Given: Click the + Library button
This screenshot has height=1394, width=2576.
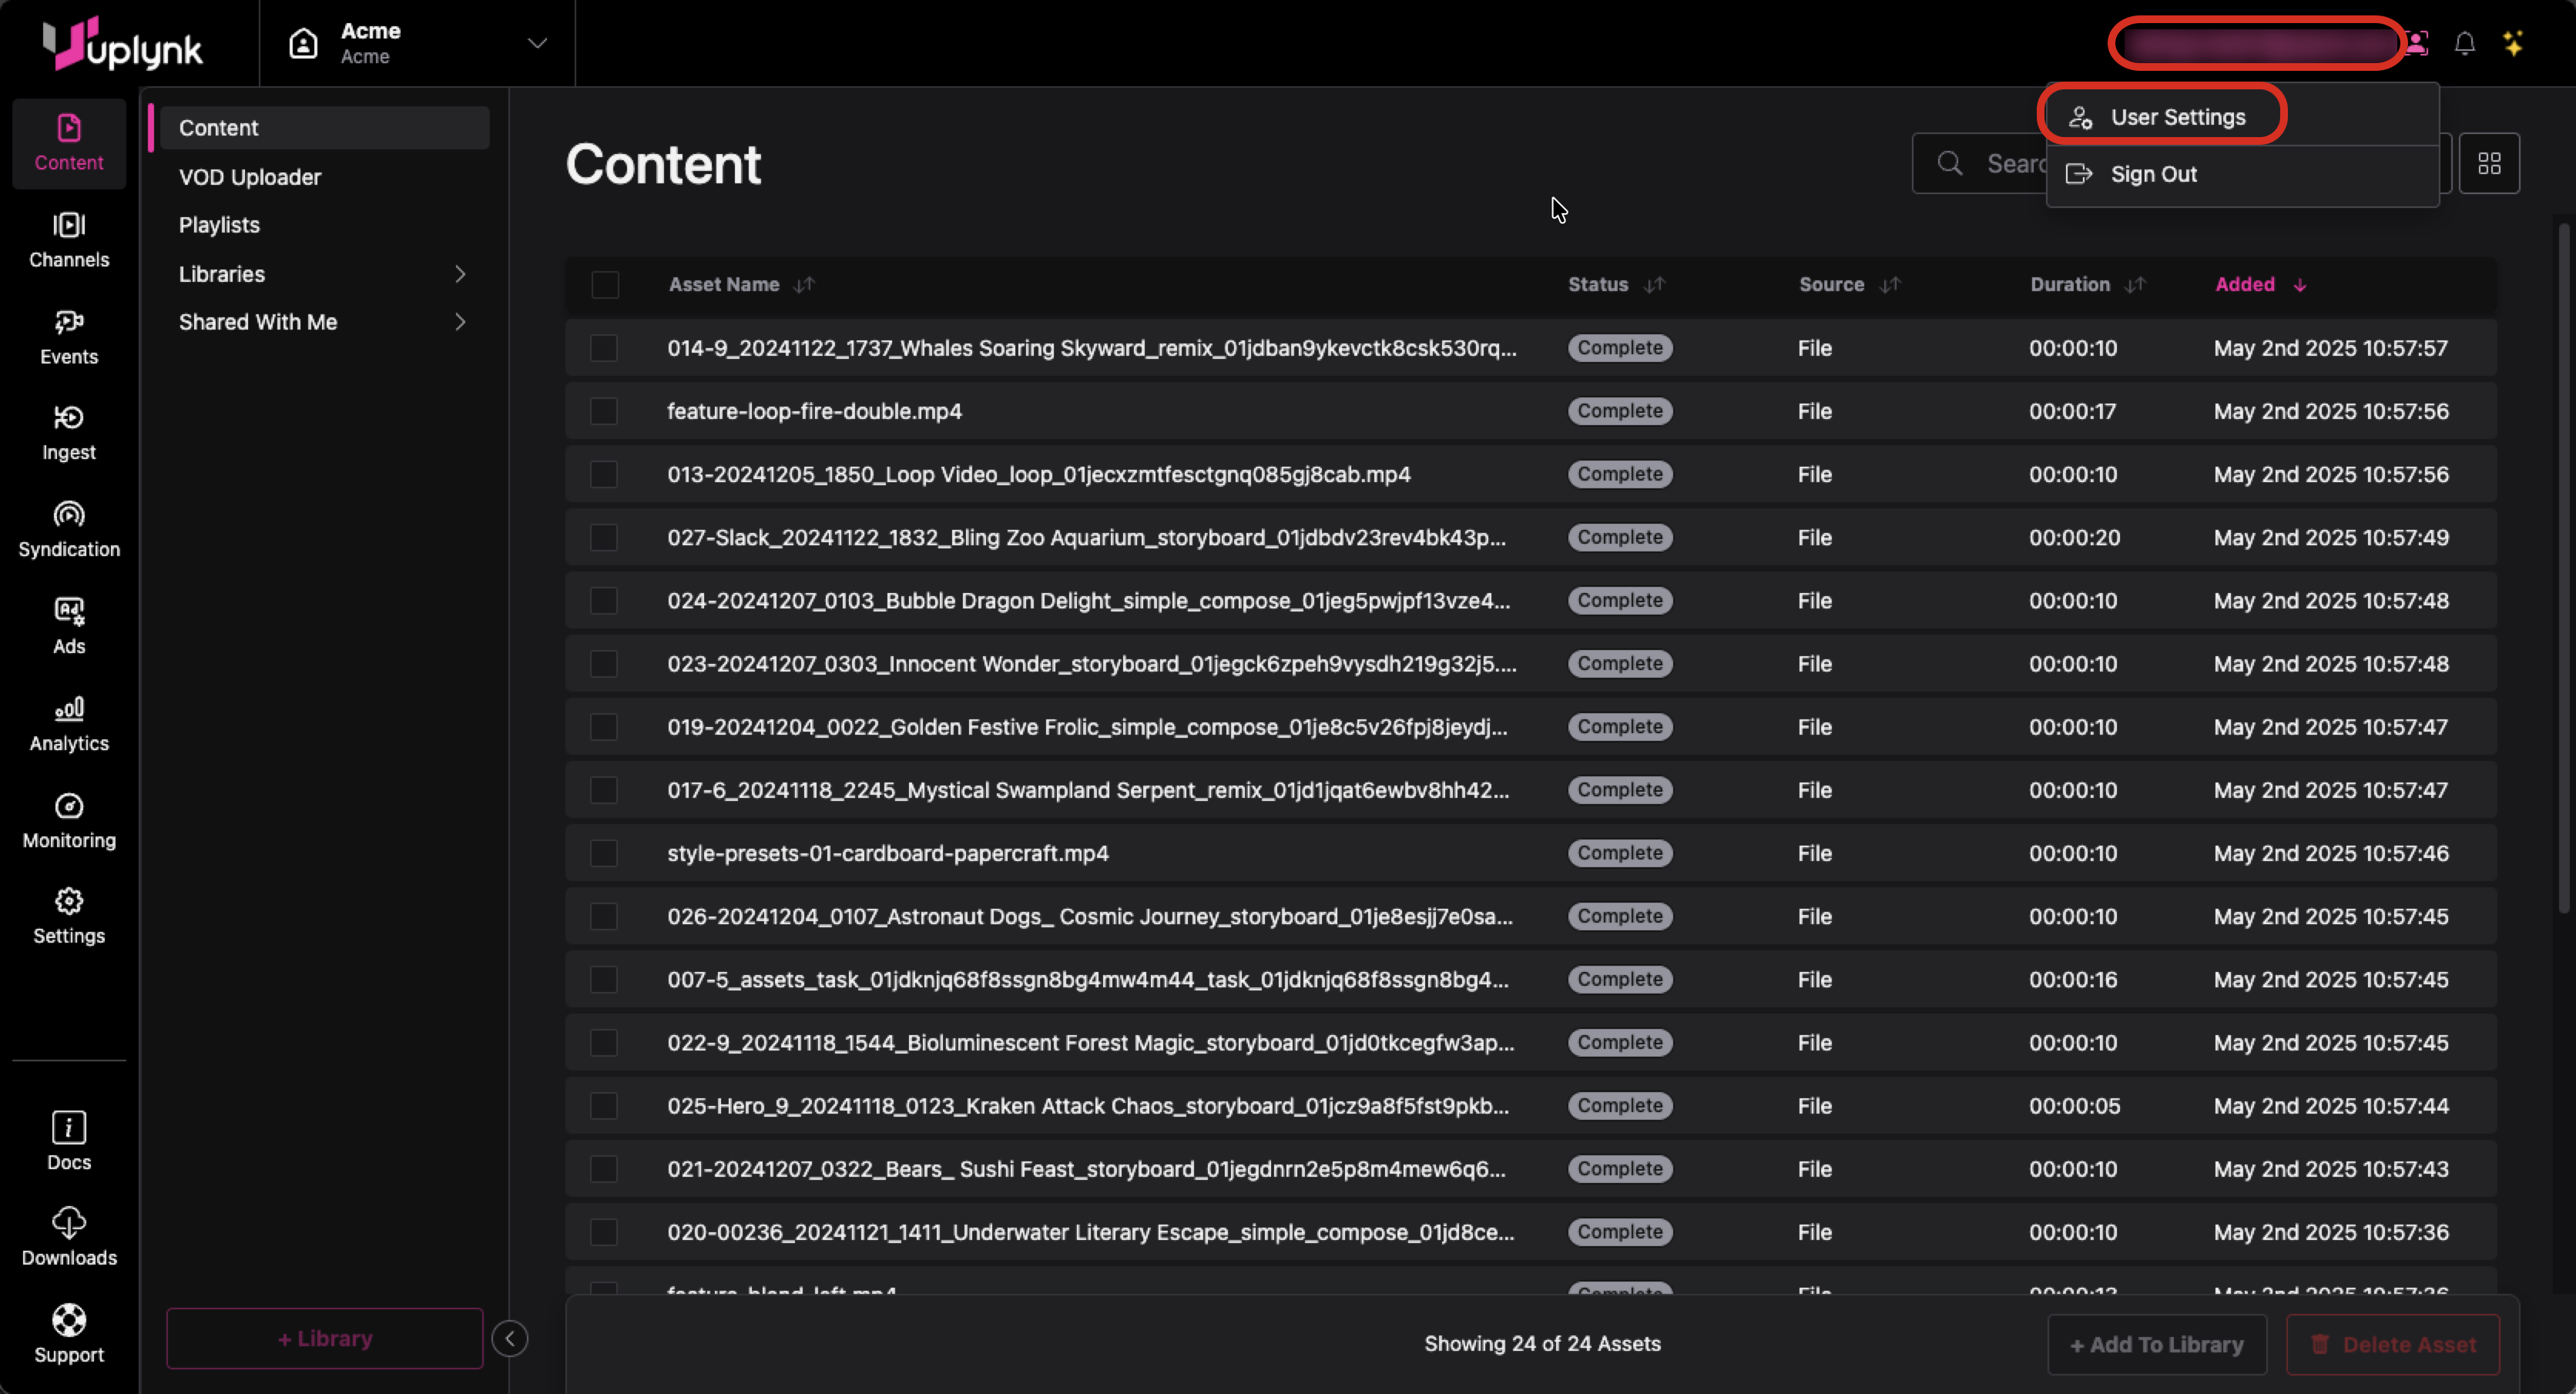Looking at the screenshot, I should pyautogui.click(x=325, y=1338).
